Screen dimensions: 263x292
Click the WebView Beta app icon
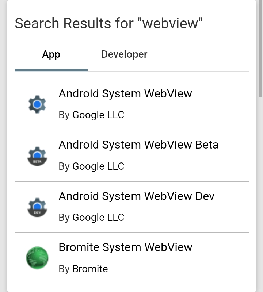point(37,156)
